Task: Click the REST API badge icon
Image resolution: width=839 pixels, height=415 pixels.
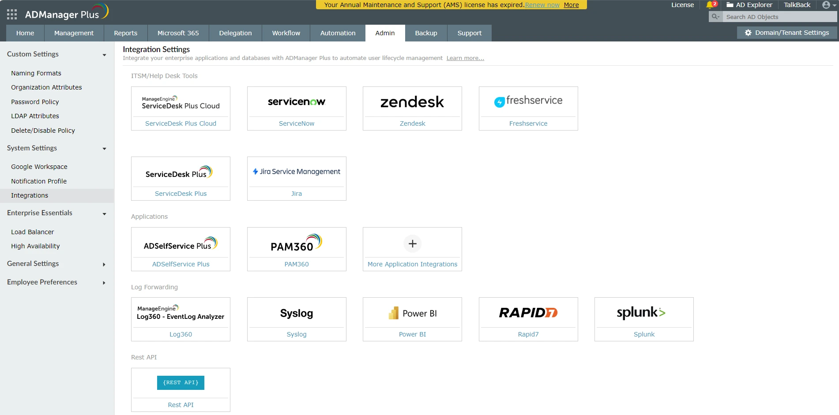Action: [181, 383]
